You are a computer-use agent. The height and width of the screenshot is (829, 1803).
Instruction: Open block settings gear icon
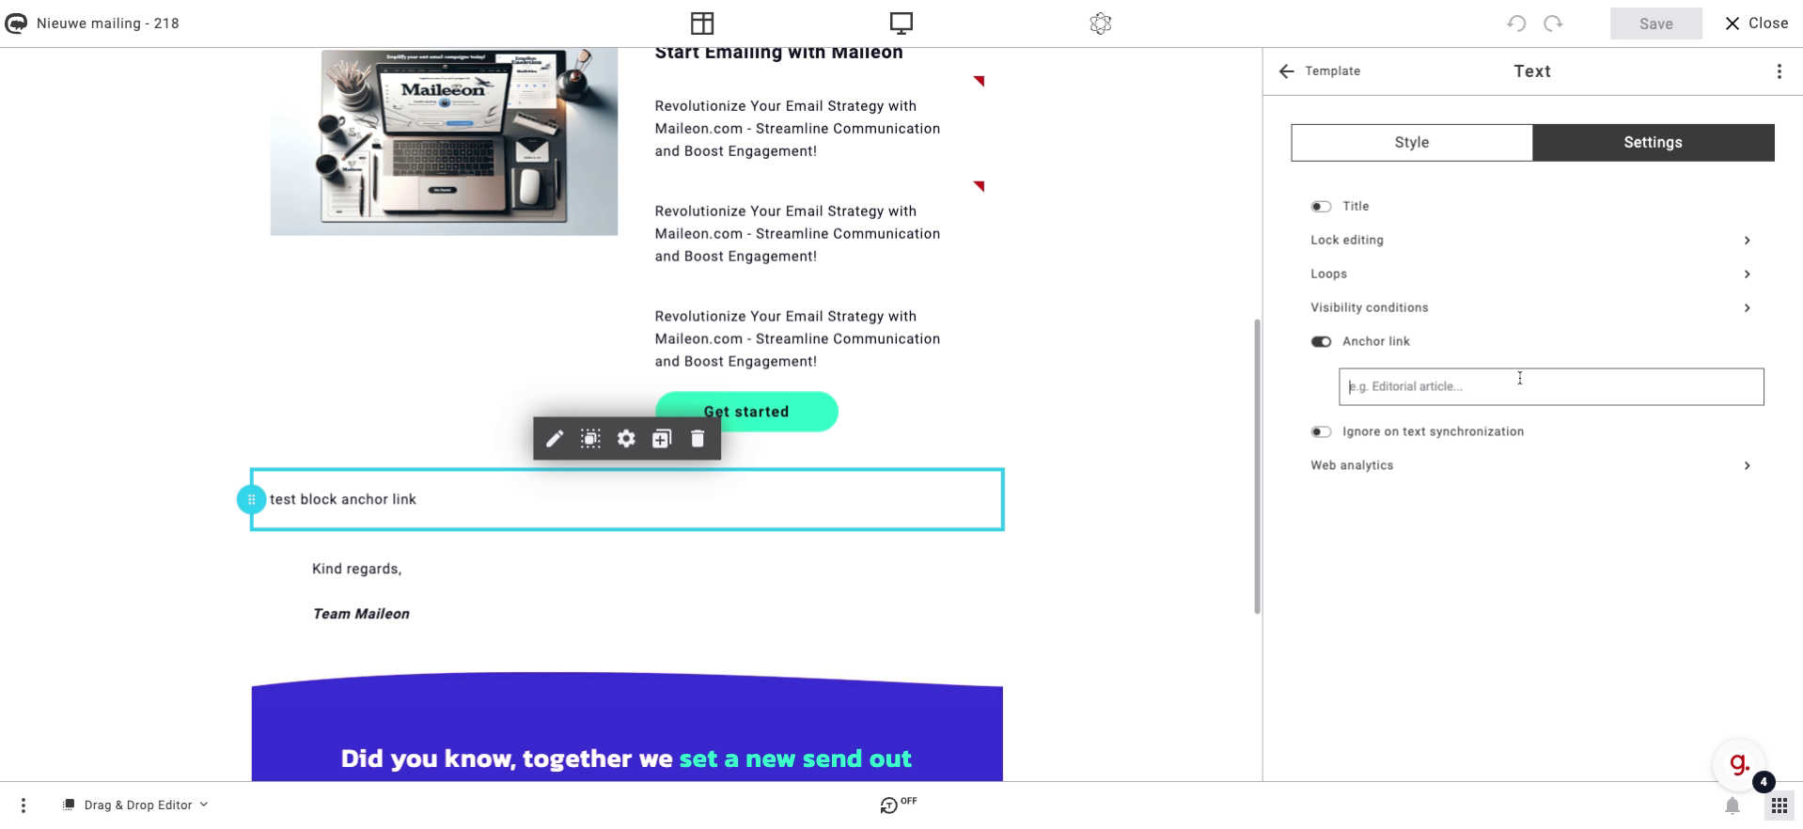(x=626, y=439)
